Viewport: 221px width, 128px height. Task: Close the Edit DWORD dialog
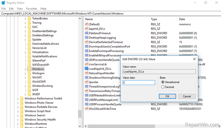(194, 59)
